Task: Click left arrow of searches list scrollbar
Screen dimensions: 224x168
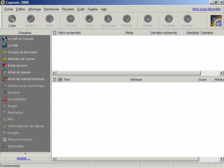Action: point(54,73)
